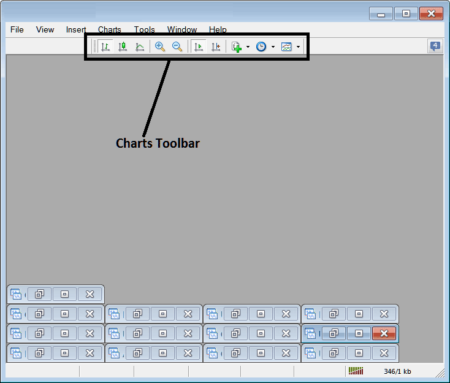The image size is (450, 383).
Task: Toggle the chart shift button
Action: pos(216,47)
